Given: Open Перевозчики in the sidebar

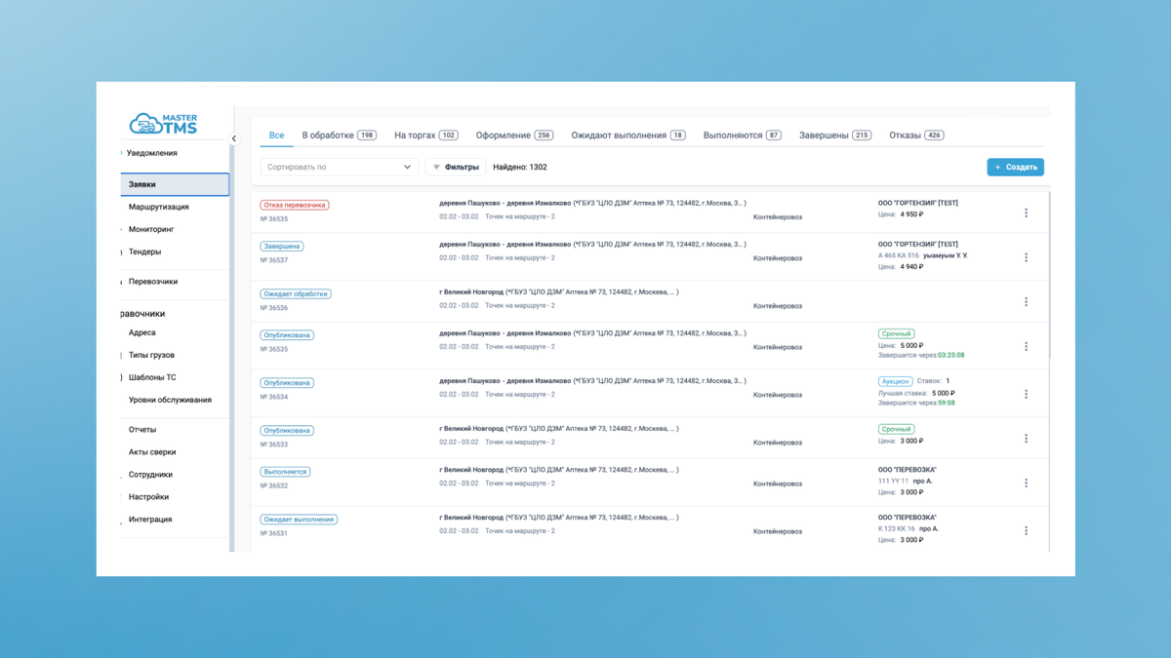Looking at the screenshot, I should [x=153, y=282].
